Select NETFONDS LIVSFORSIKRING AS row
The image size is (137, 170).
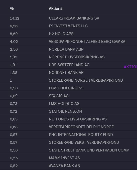68,119
